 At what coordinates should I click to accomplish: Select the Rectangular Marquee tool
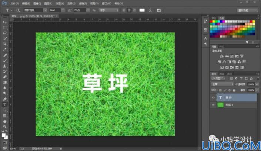tap(5, 28)
